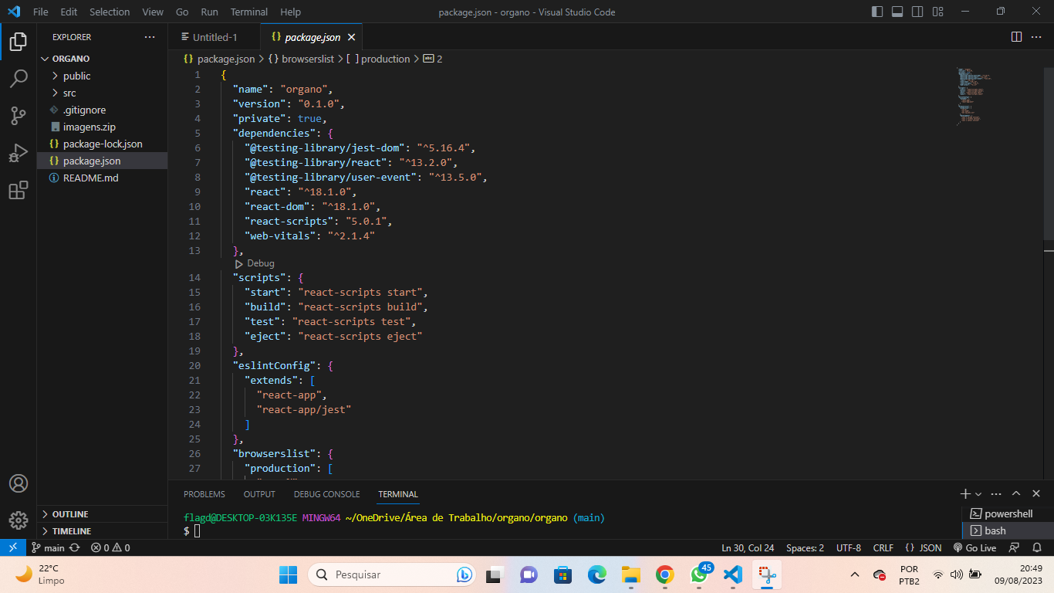
Task: Open Customize Layout icon
Action: pyautogui.click(x=937, y=12)
